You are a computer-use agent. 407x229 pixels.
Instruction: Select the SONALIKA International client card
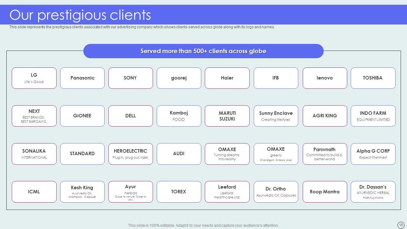[34, 154]
